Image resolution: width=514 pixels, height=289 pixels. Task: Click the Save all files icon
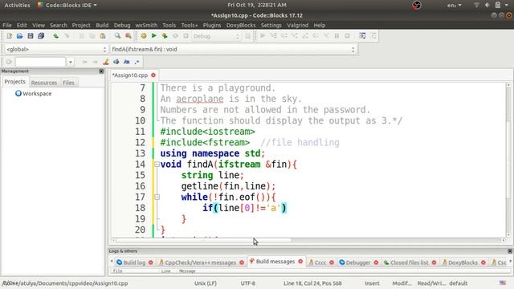click(x=41, y=35)
